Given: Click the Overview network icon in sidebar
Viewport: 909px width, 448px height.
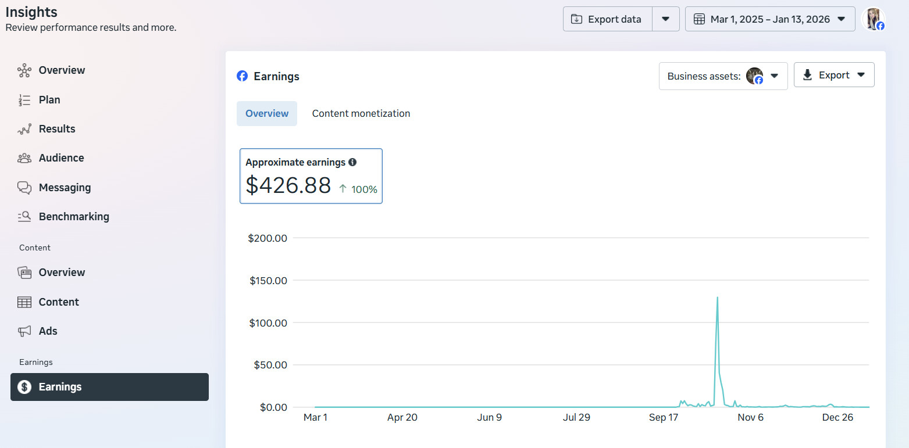Looking at the screenshot, I should point(24,70).
